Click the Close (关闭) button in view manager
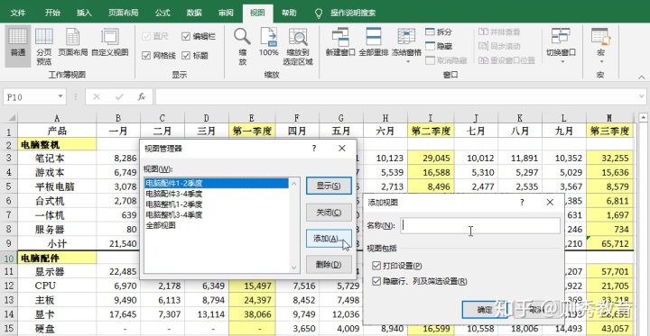The width and height of the screenshot is (650, 336). click(329, 213)
